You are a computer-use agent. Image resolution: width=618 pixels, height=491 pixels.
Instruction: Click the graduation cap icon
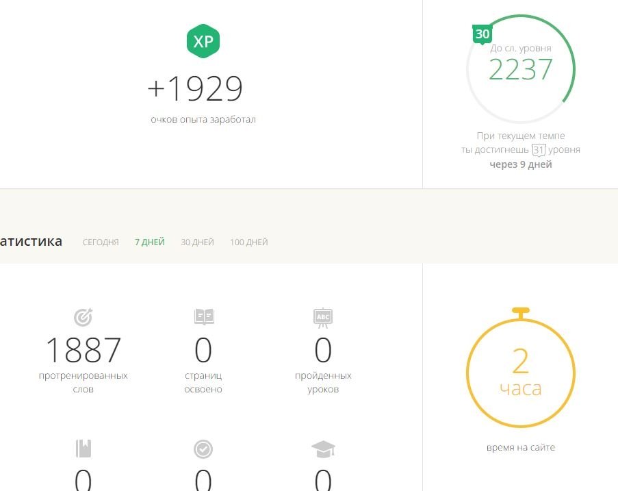click(323, 449)
